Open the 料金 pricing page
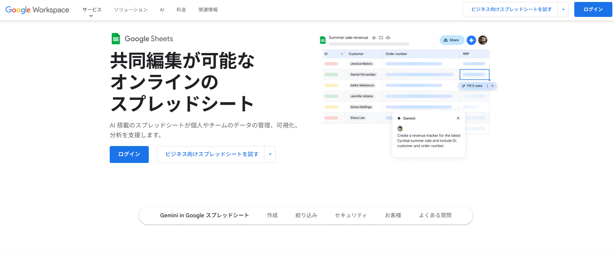This screenshot has height=254, width=614. [181, 10]
